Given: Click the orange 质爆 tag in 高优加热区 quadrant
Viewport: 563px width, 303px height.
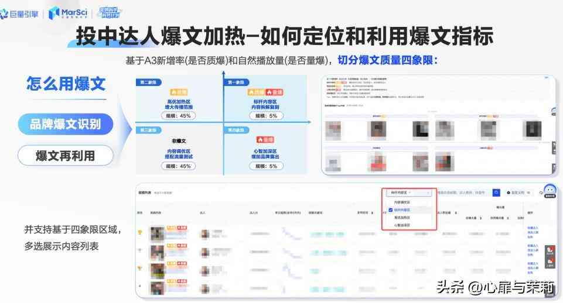Looking at the screenshot, I should tap(179, 92).
